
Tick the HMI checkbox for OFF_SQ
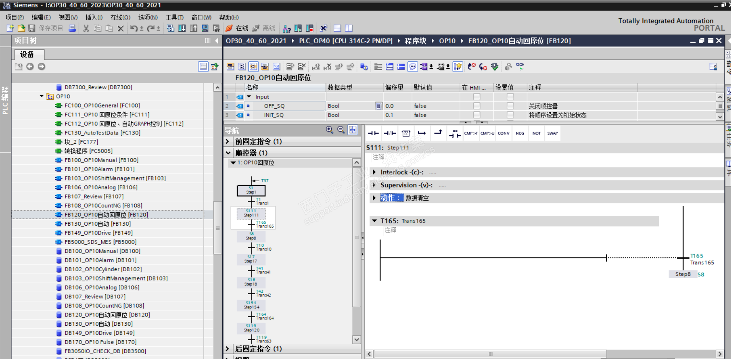pyautogui.click(x=476, y=106)
